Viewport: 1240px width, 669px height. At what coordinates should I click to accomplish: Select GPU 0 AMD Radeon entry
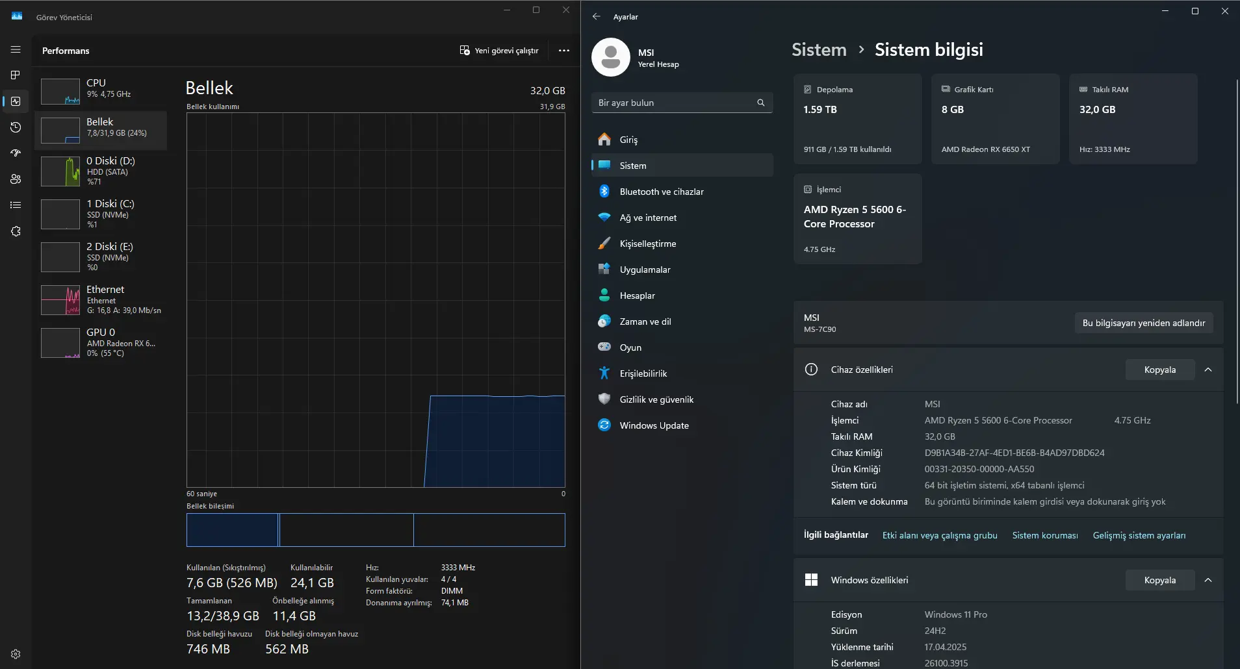[x=101, y=343]
